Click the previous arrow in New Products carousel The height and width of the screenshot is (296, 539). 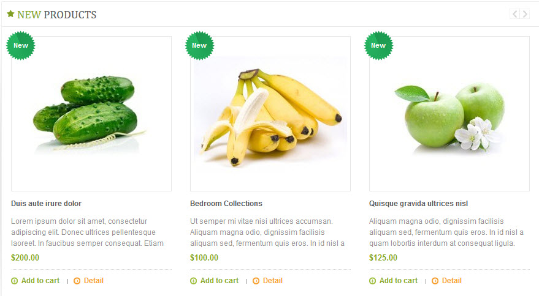pyautogui.click(x=514, y=14)
